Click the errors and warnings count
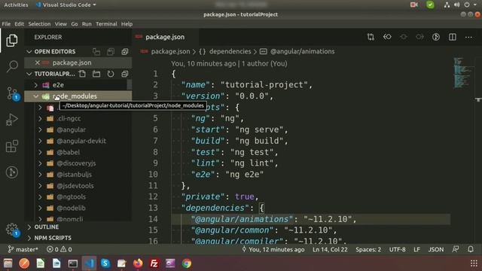Viewport: 482px width, 271px height. tap(59, 249)
